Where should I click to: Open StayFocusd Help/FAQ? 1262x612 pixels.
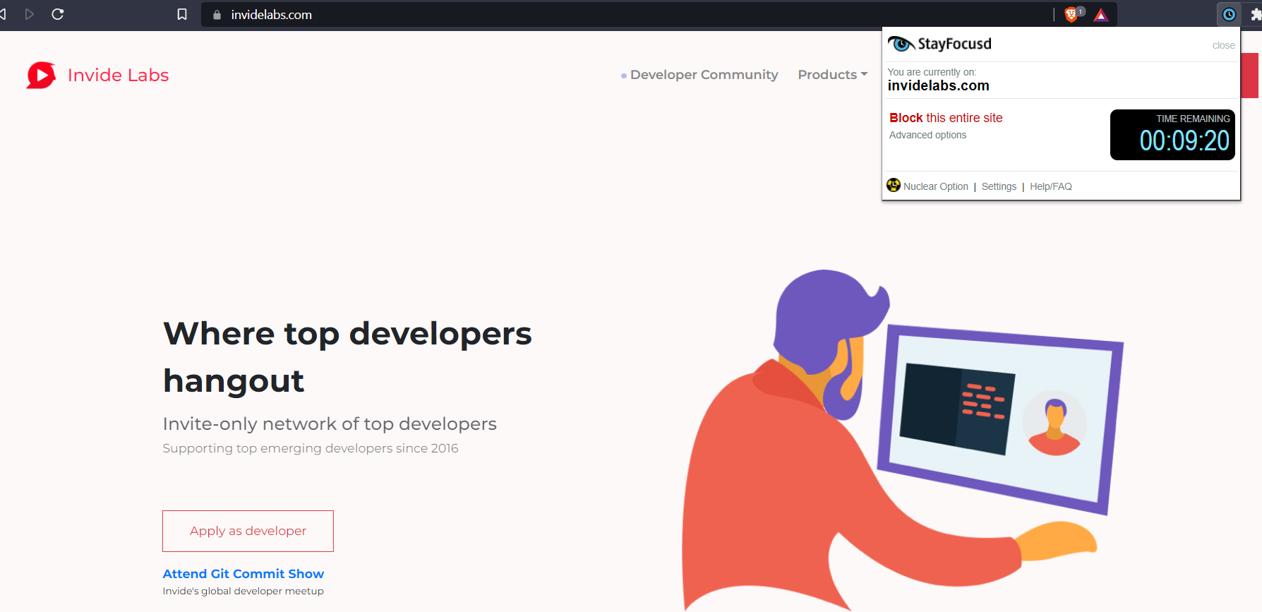[1050, 186]
